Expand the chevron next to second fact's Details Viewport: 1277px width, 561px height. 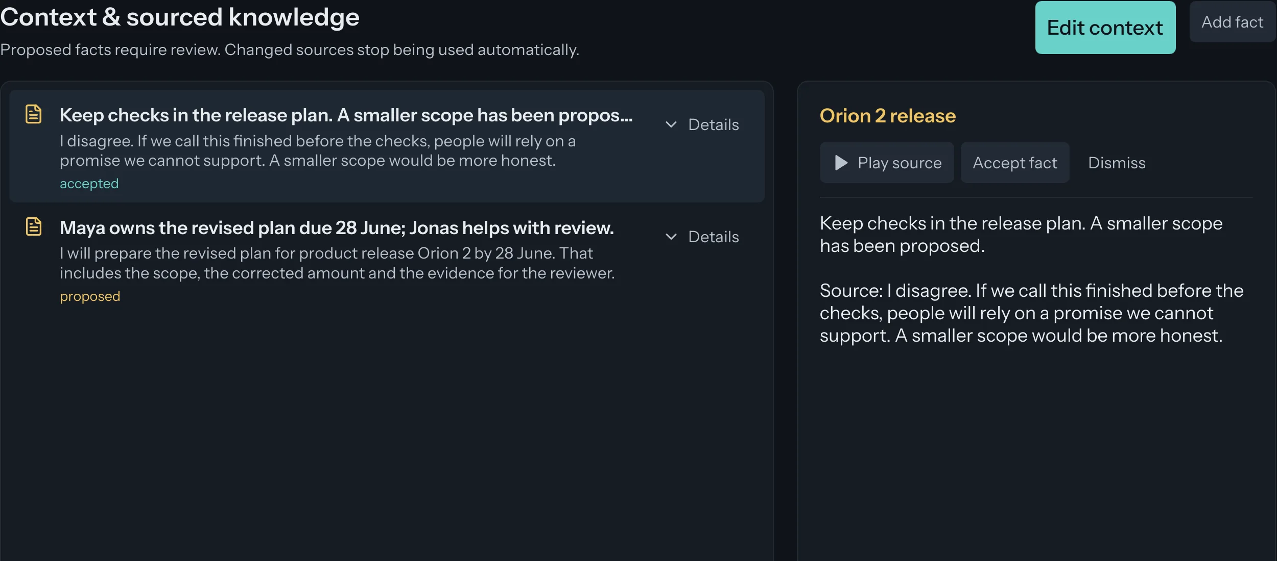(x=671, y=237)
